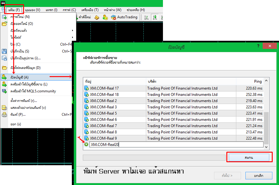
Task: Click the server icon for XM.COM-Real 3
Action: tap(87, 107)
